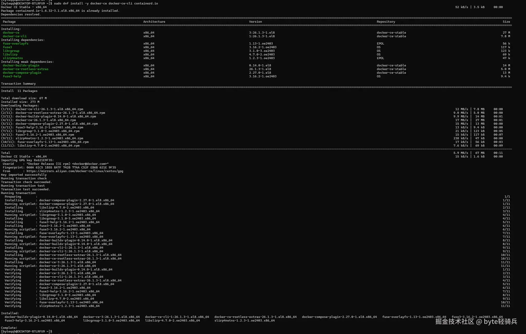
Task: Click green docker-ce-cli package under Installing
Action: pos(15,36)
